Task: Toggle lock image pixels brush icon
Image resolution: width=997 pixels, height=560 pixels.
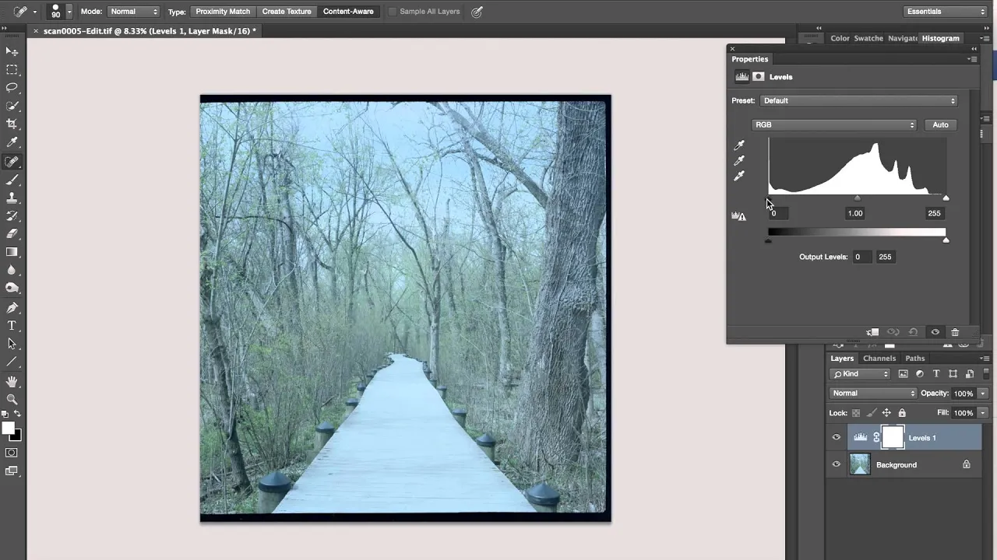Action: pyautogui.click(x=872, y=413)
